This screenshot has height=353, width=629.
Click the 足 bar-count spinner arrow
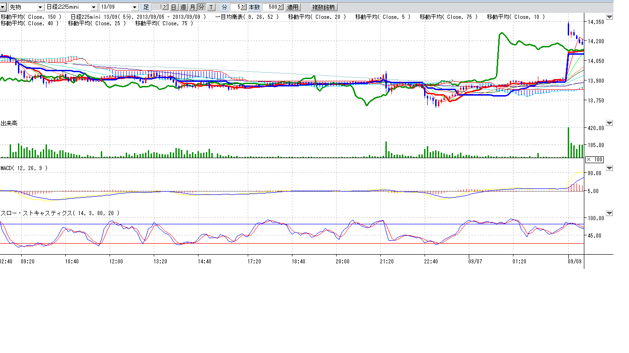coord(165,7)
